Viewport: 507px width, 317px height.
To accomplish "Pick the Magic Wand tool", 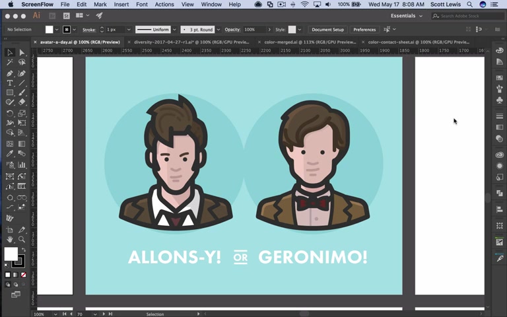I will pos(10,62).
